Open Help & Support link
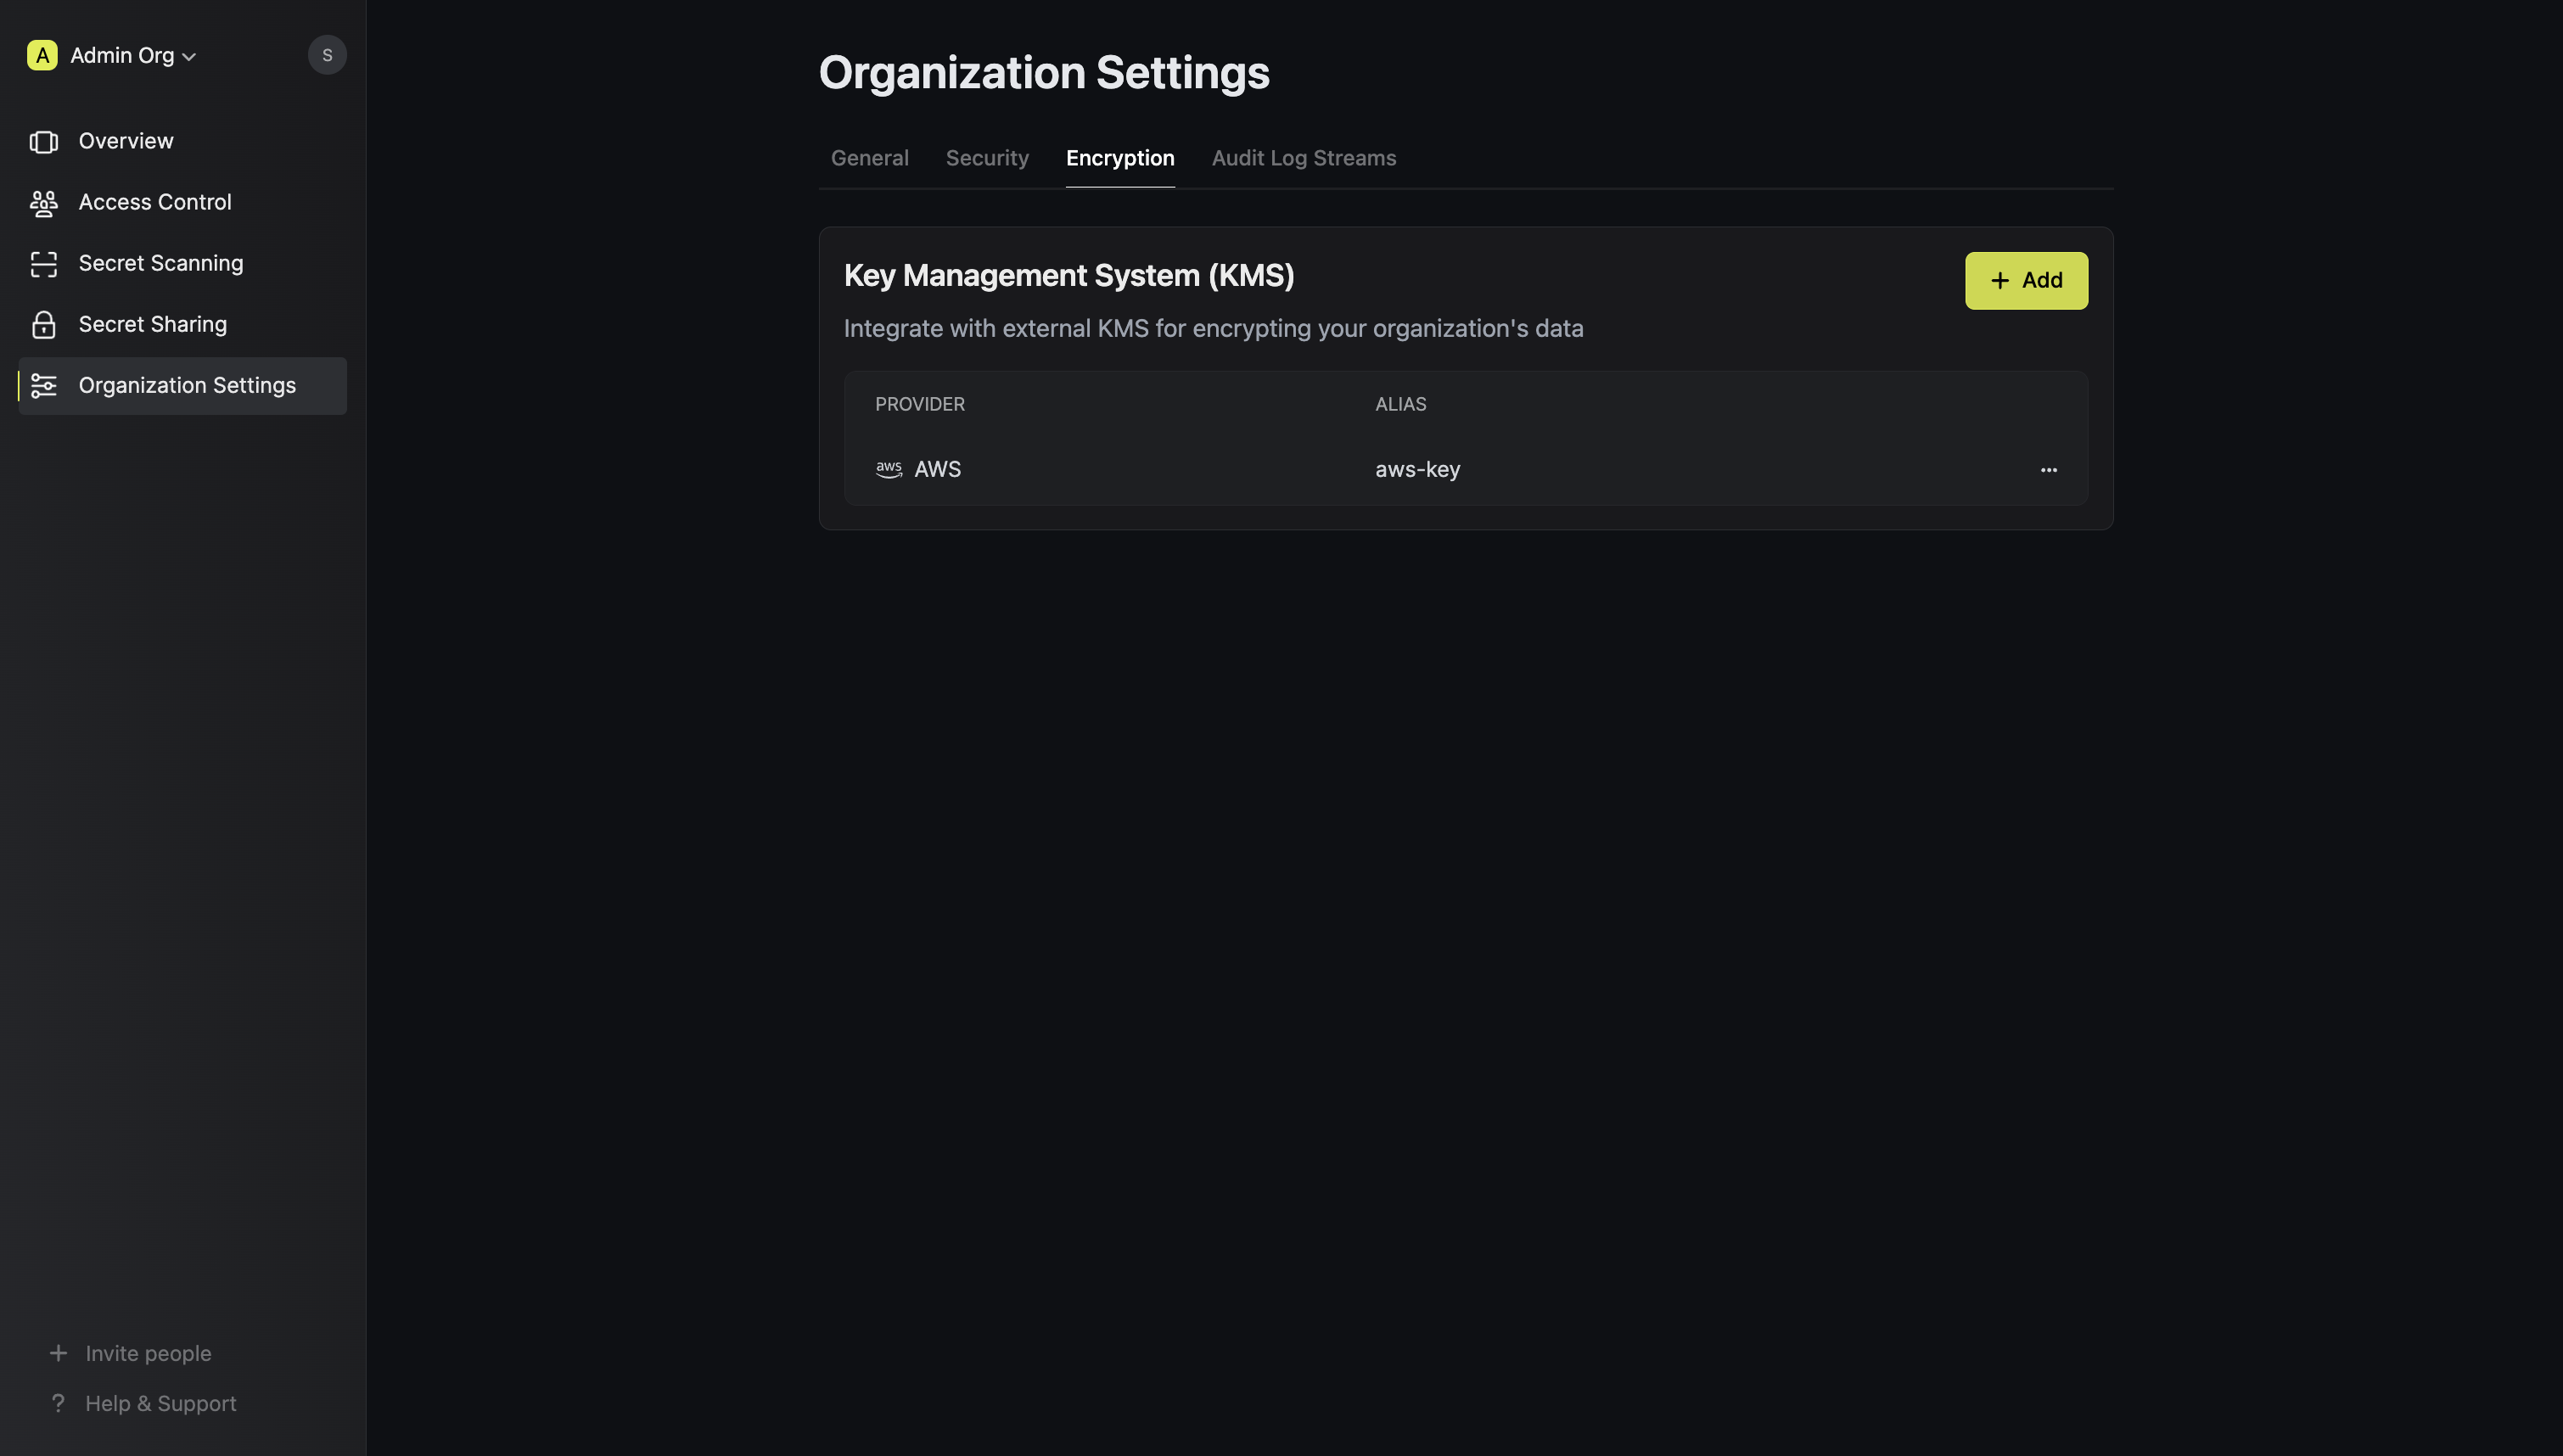The image size is (2563, 1456). [x=160, y=1404]
